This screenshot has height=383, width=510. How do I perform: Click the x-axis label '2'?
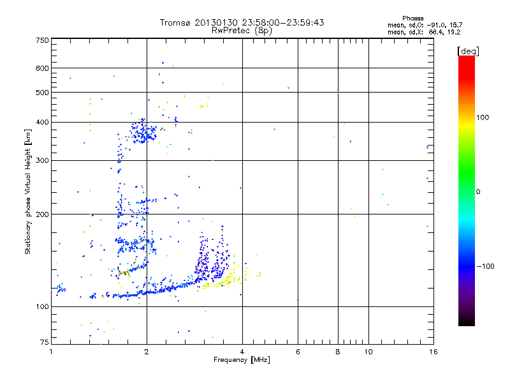(147, 352)
